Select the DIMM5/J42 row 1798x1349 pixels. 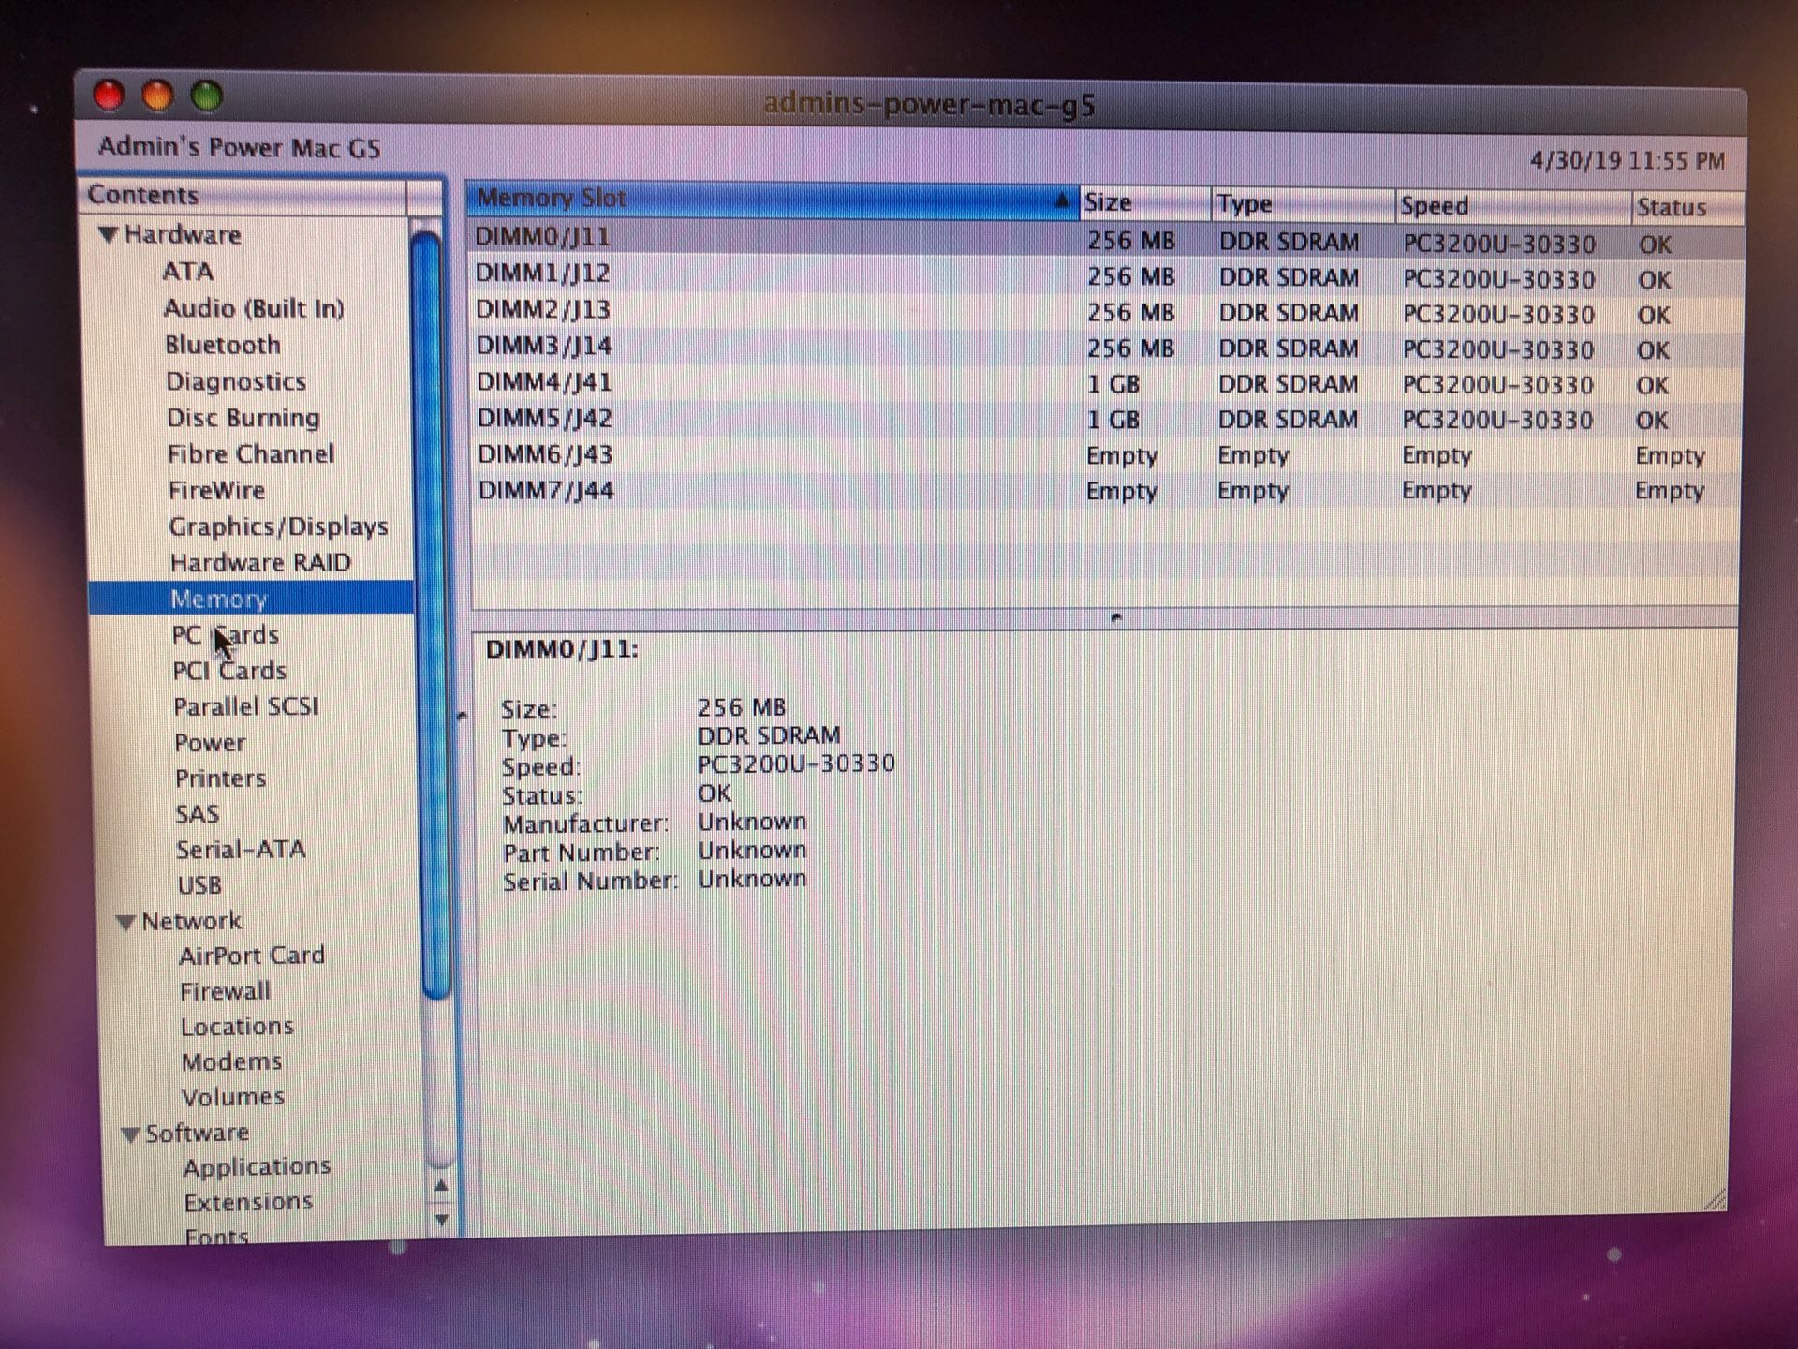(1105, 419)
